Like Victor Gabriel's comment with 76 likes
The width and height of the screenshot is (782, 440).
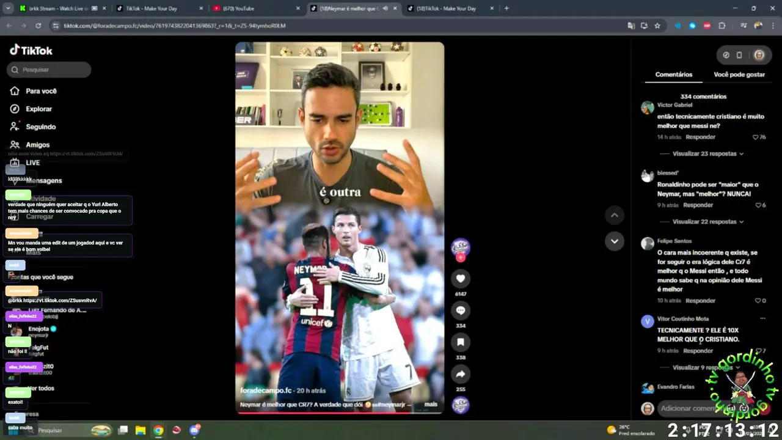point(756,137)
